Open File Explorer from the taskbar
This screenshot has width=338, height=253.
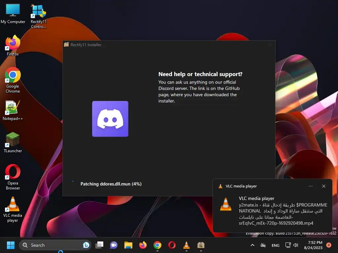(128, 245)
